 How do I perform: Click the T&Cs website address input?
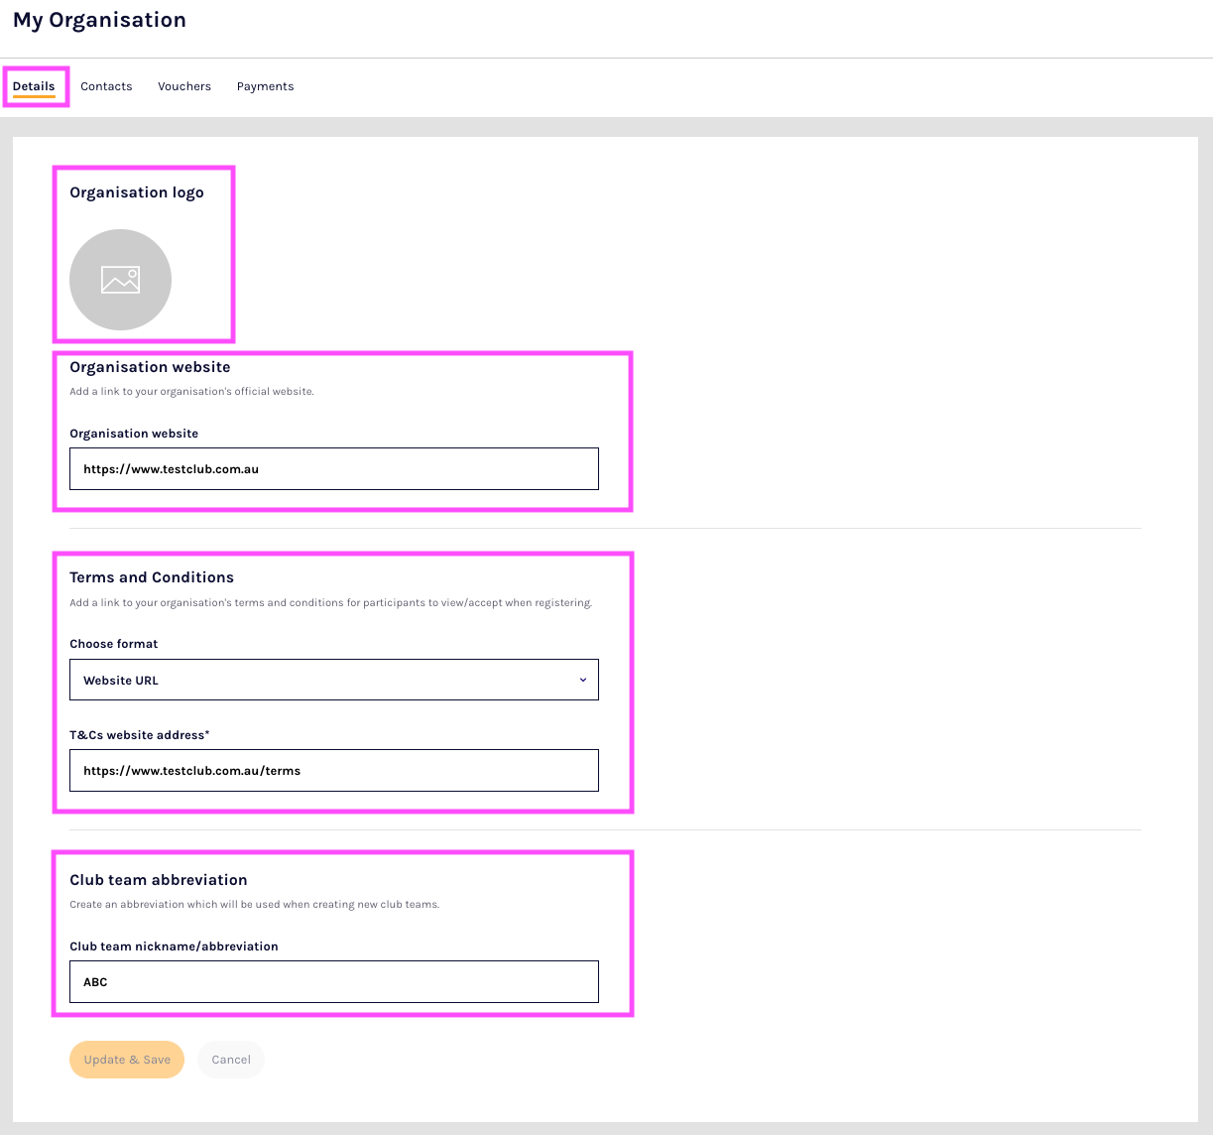[x=333, y=770]
